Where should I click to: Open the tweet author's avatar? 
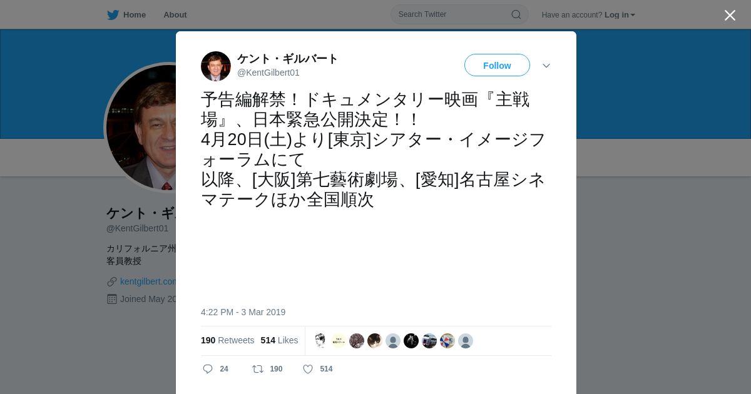(x=216, y=66)
